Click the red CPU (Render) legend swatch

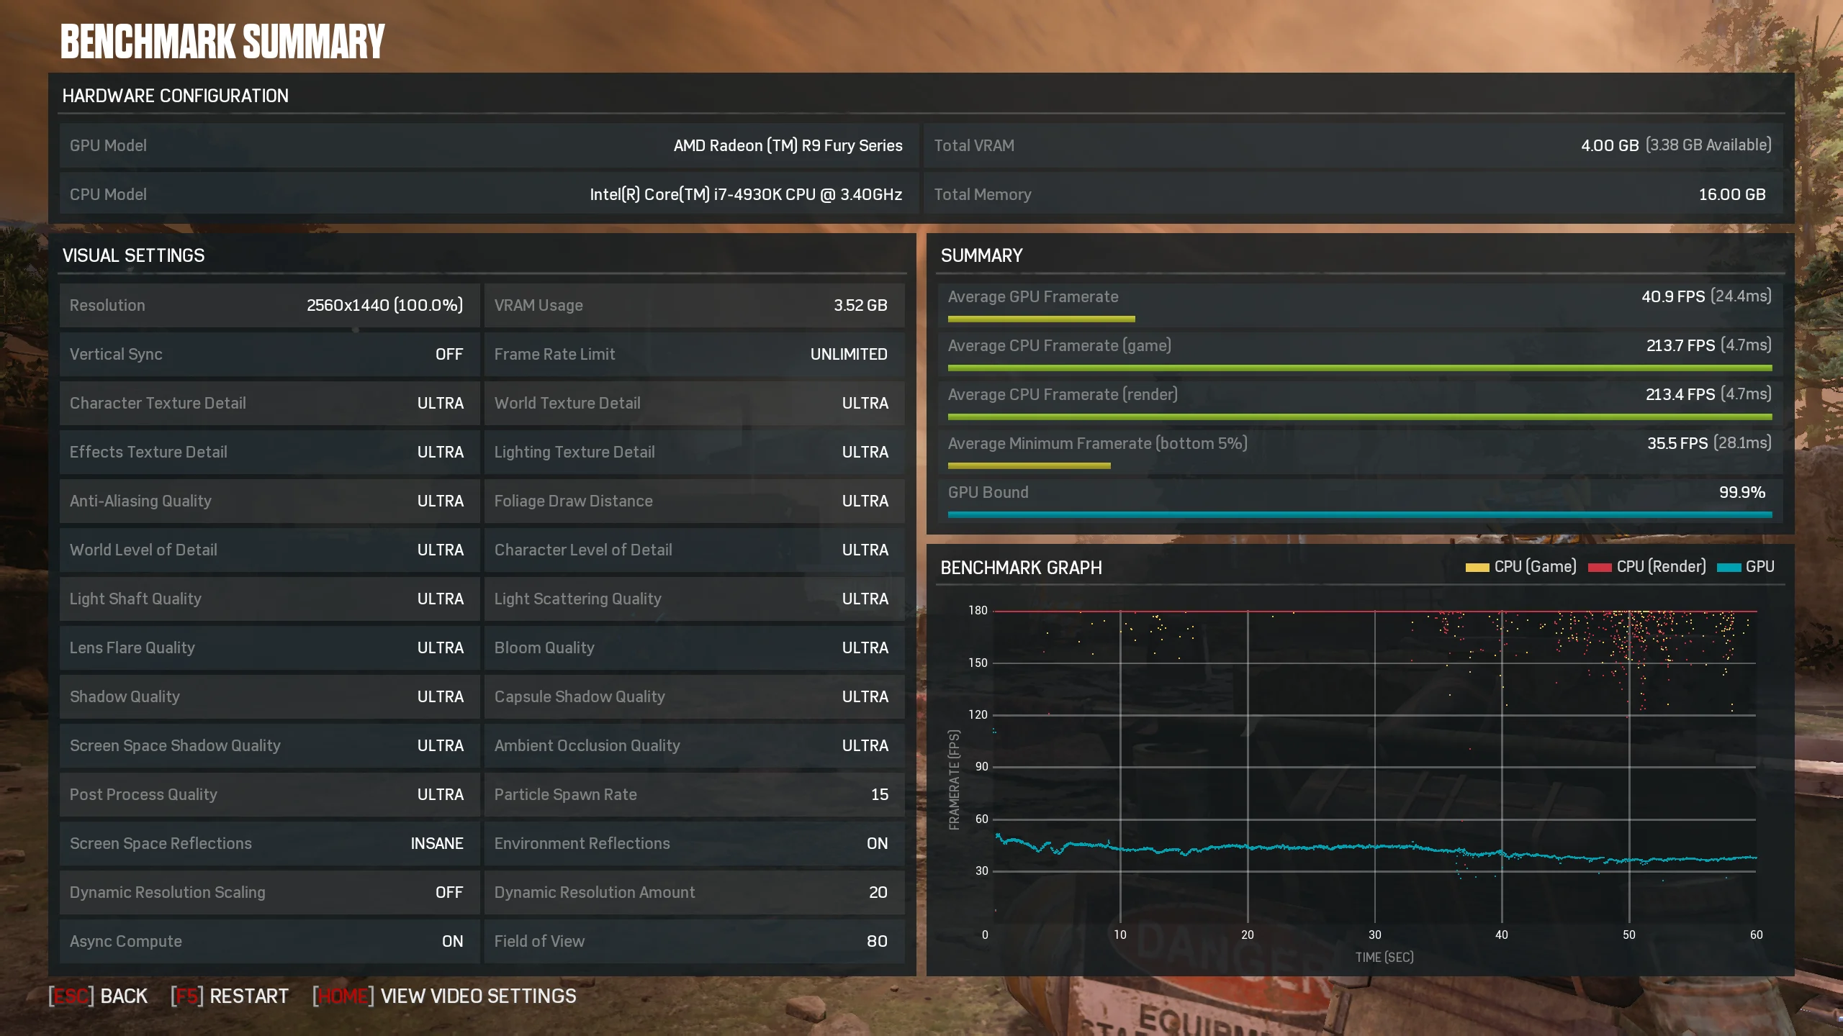[x=1599, y=568]
